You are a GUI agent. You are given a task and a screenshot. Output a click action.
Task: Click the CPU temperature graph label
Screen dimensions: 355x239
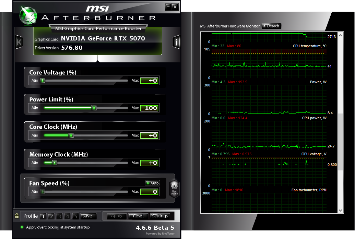(x=309, y=46)
